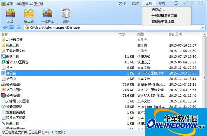
Task: Click the 71.5 KB size cell
Action: [x=128, y=90]
